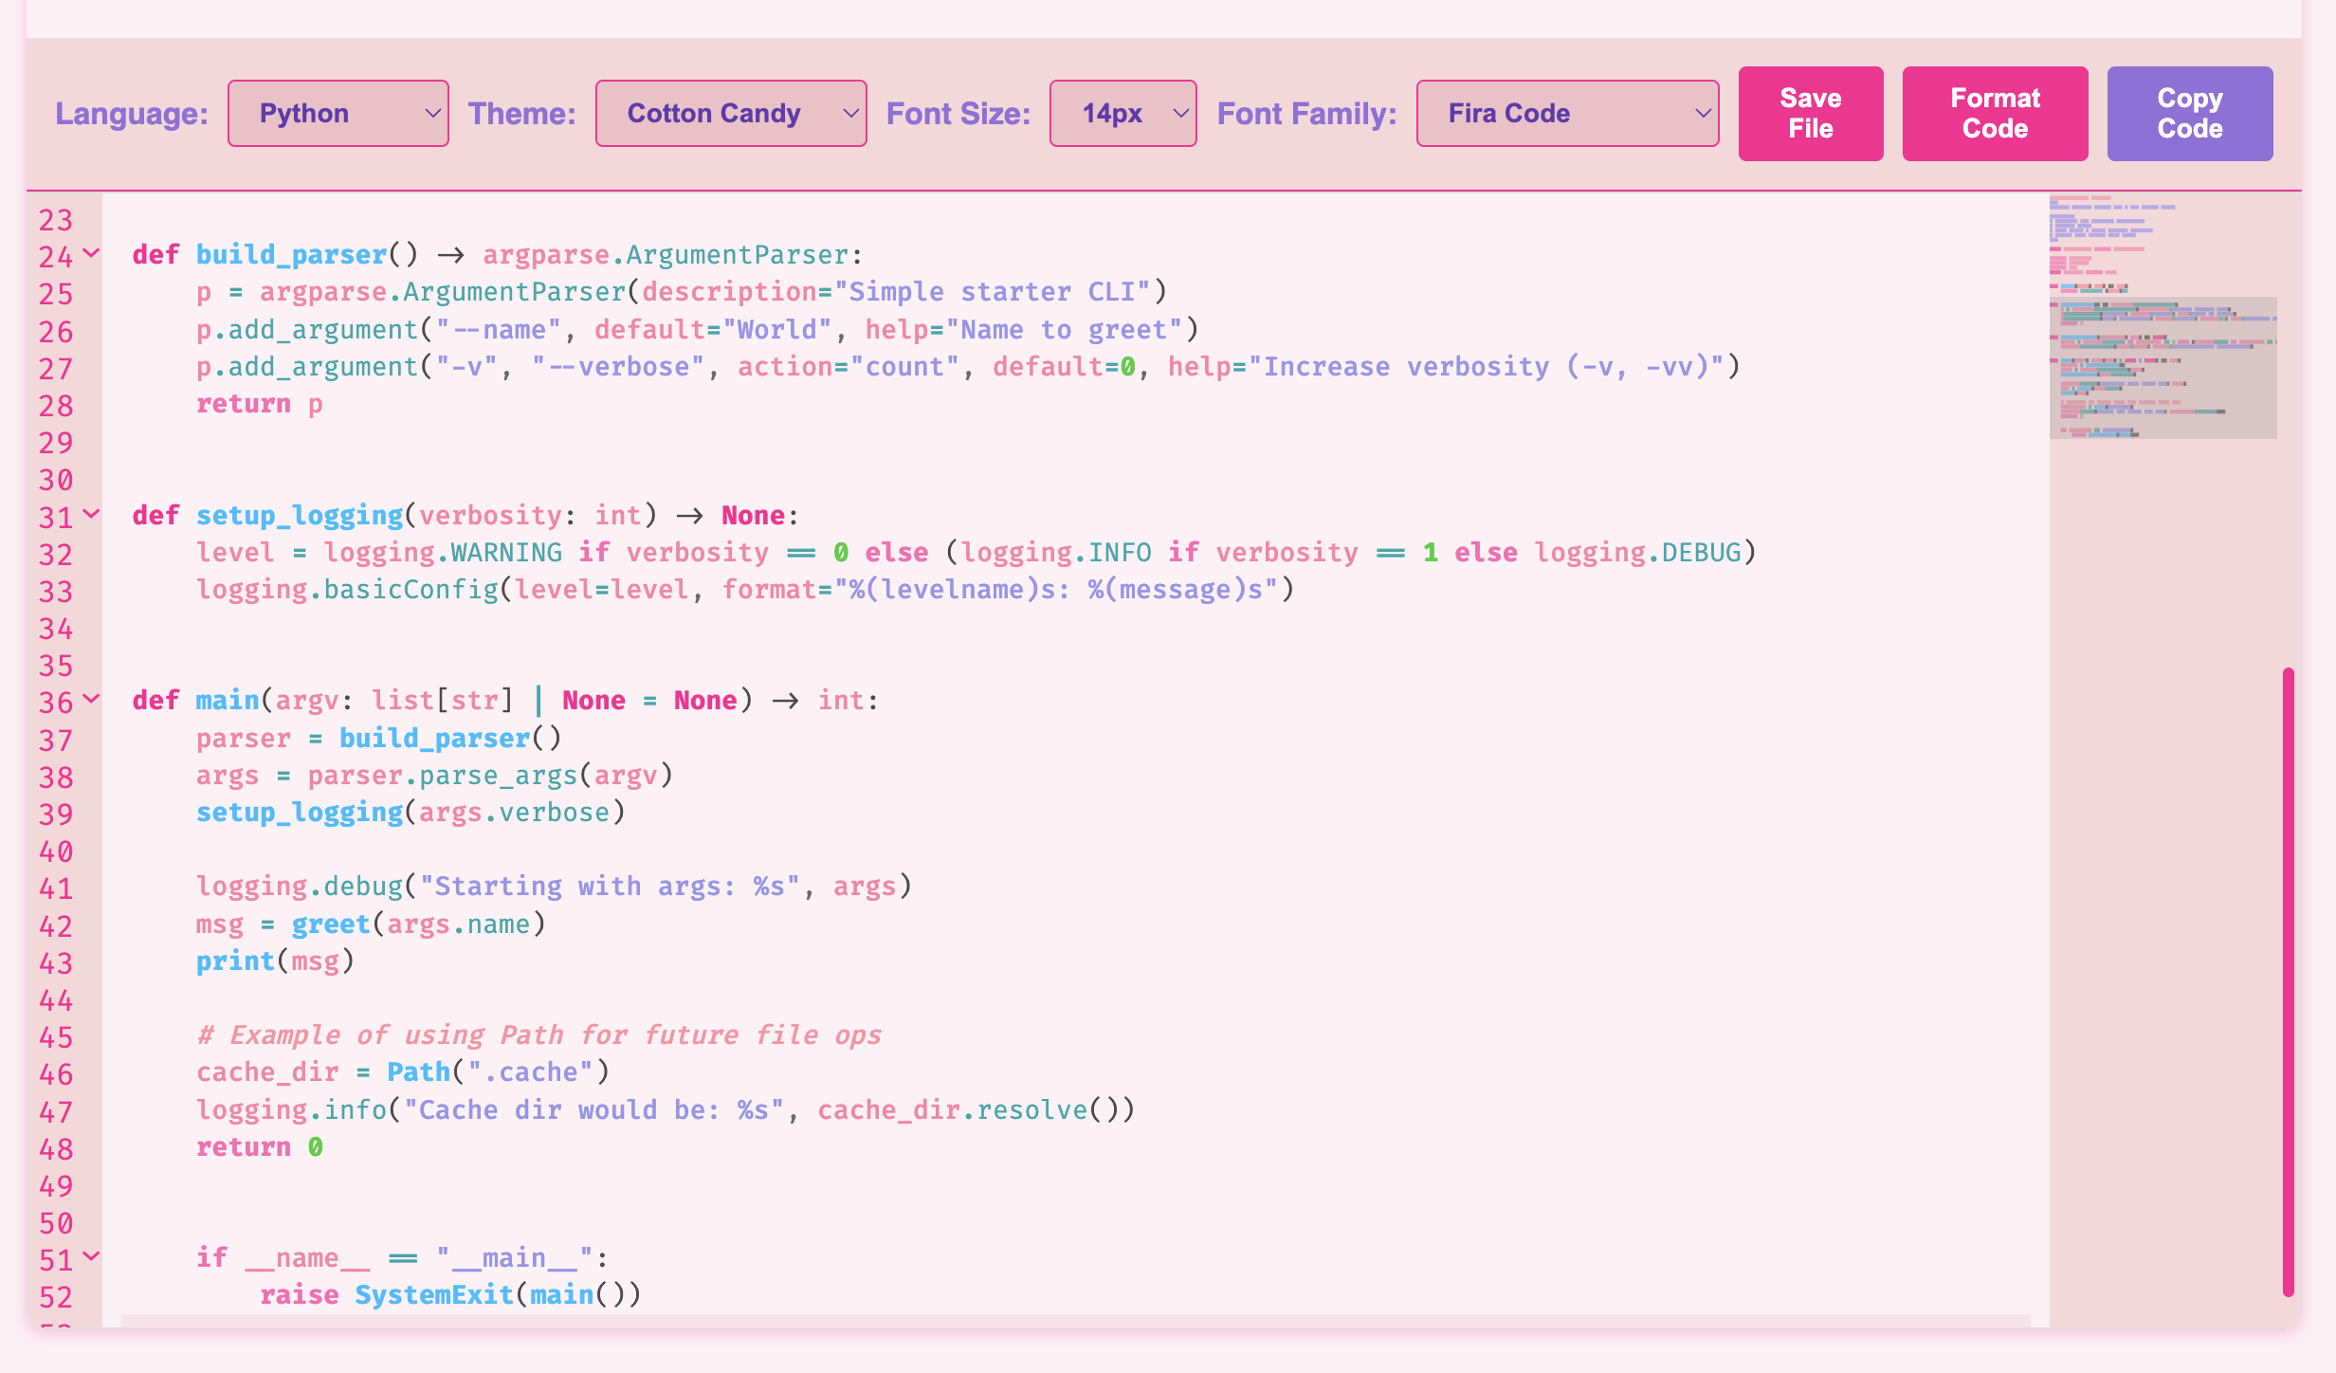2336x1373 pixels.
Task: Collapse the main function fold arrow
Action: click(x=91, y=700)
